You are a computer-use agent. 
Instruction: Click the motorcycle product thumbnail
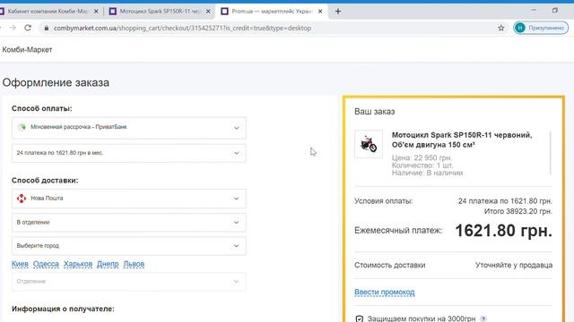click(x=369, y=144)
